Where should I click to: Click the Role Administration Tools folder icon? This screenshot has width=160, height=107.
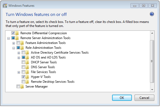point(22,48)
